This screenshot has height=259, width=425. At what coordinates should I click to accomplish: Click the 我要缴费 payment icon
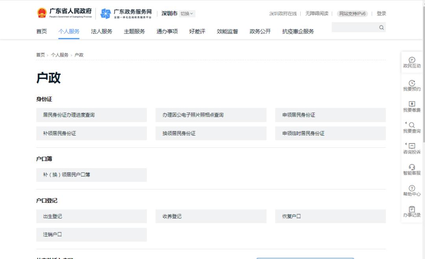point(412,104)
